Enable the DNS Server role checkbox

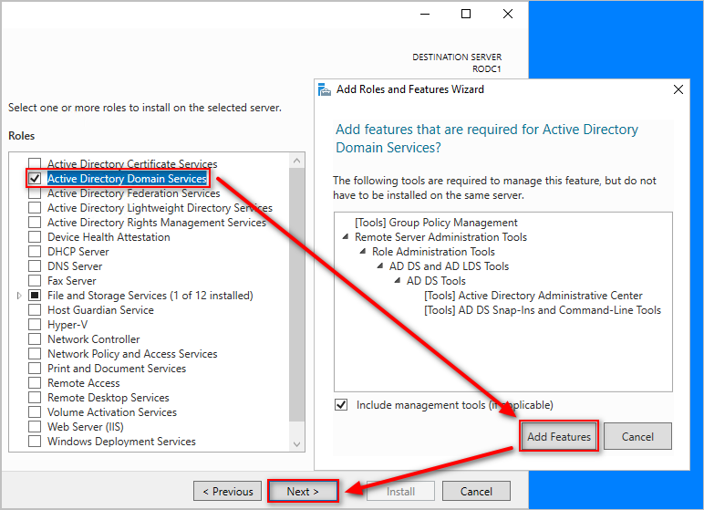pos(35,266)
